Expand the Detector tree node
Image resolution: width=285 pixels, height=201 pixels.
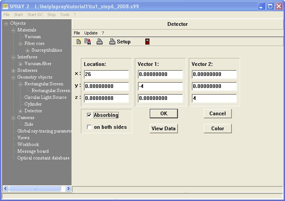coord(21,111)
